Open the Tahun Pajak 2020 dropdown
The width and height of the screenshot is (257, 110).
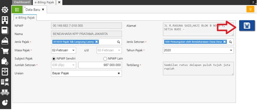click(198, 50)
